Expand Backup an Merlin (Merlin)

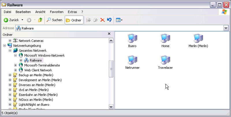click(x=10, y=75)
